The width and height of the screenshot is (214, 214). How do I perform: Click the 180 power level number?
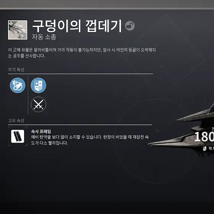204,137
